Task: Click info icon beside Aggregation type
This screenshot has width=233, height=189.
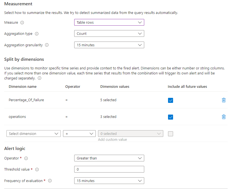Action: point(37,34)
